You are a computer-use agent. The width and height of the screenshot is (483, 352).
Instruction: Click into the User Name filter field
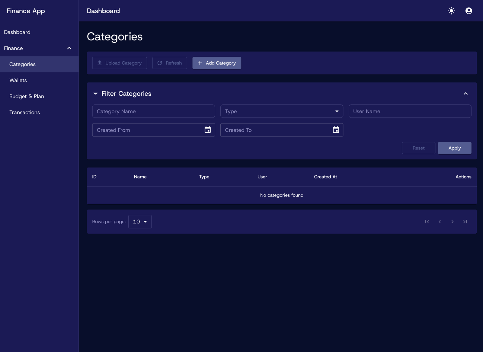410,111
